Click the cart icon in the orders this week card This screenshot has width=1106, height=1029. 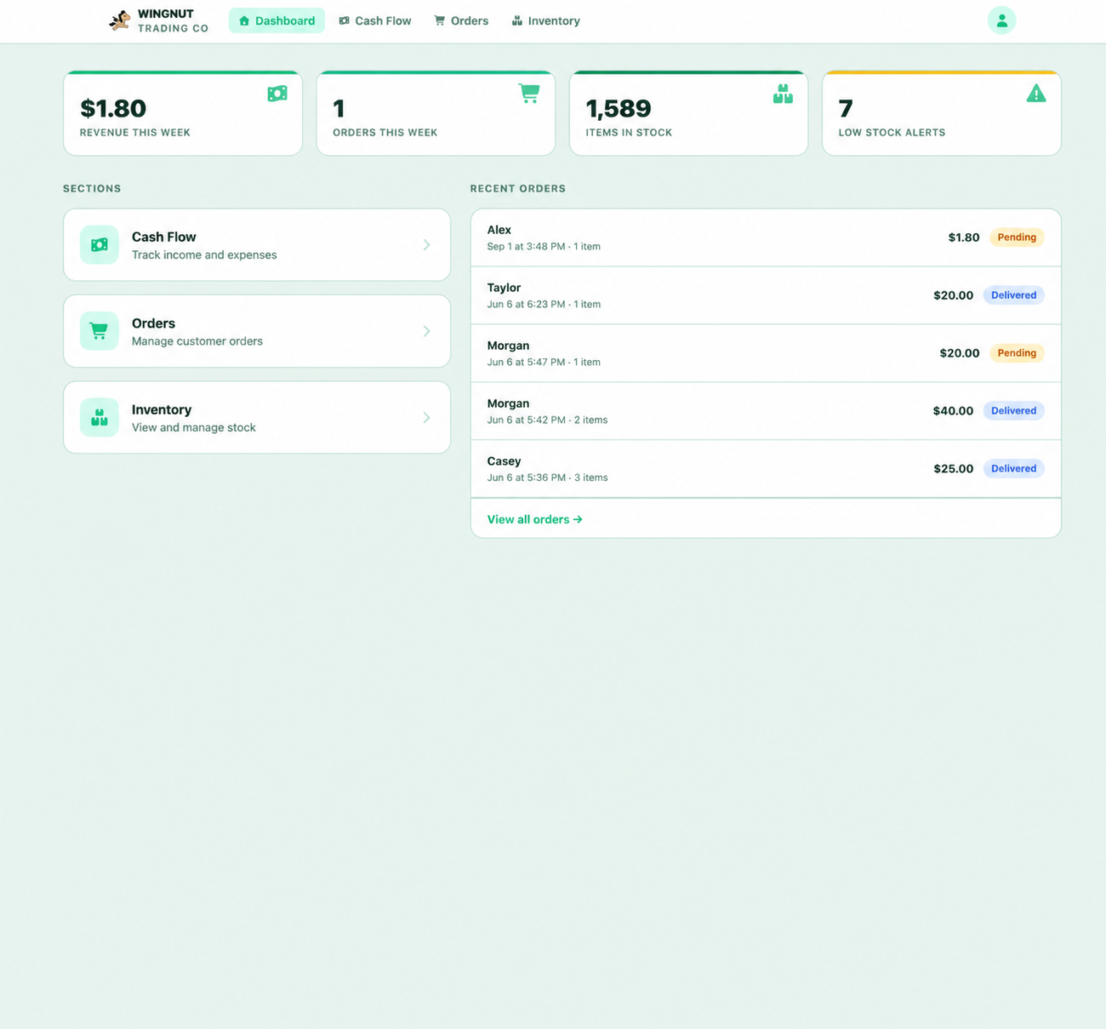tap(529, 94)
